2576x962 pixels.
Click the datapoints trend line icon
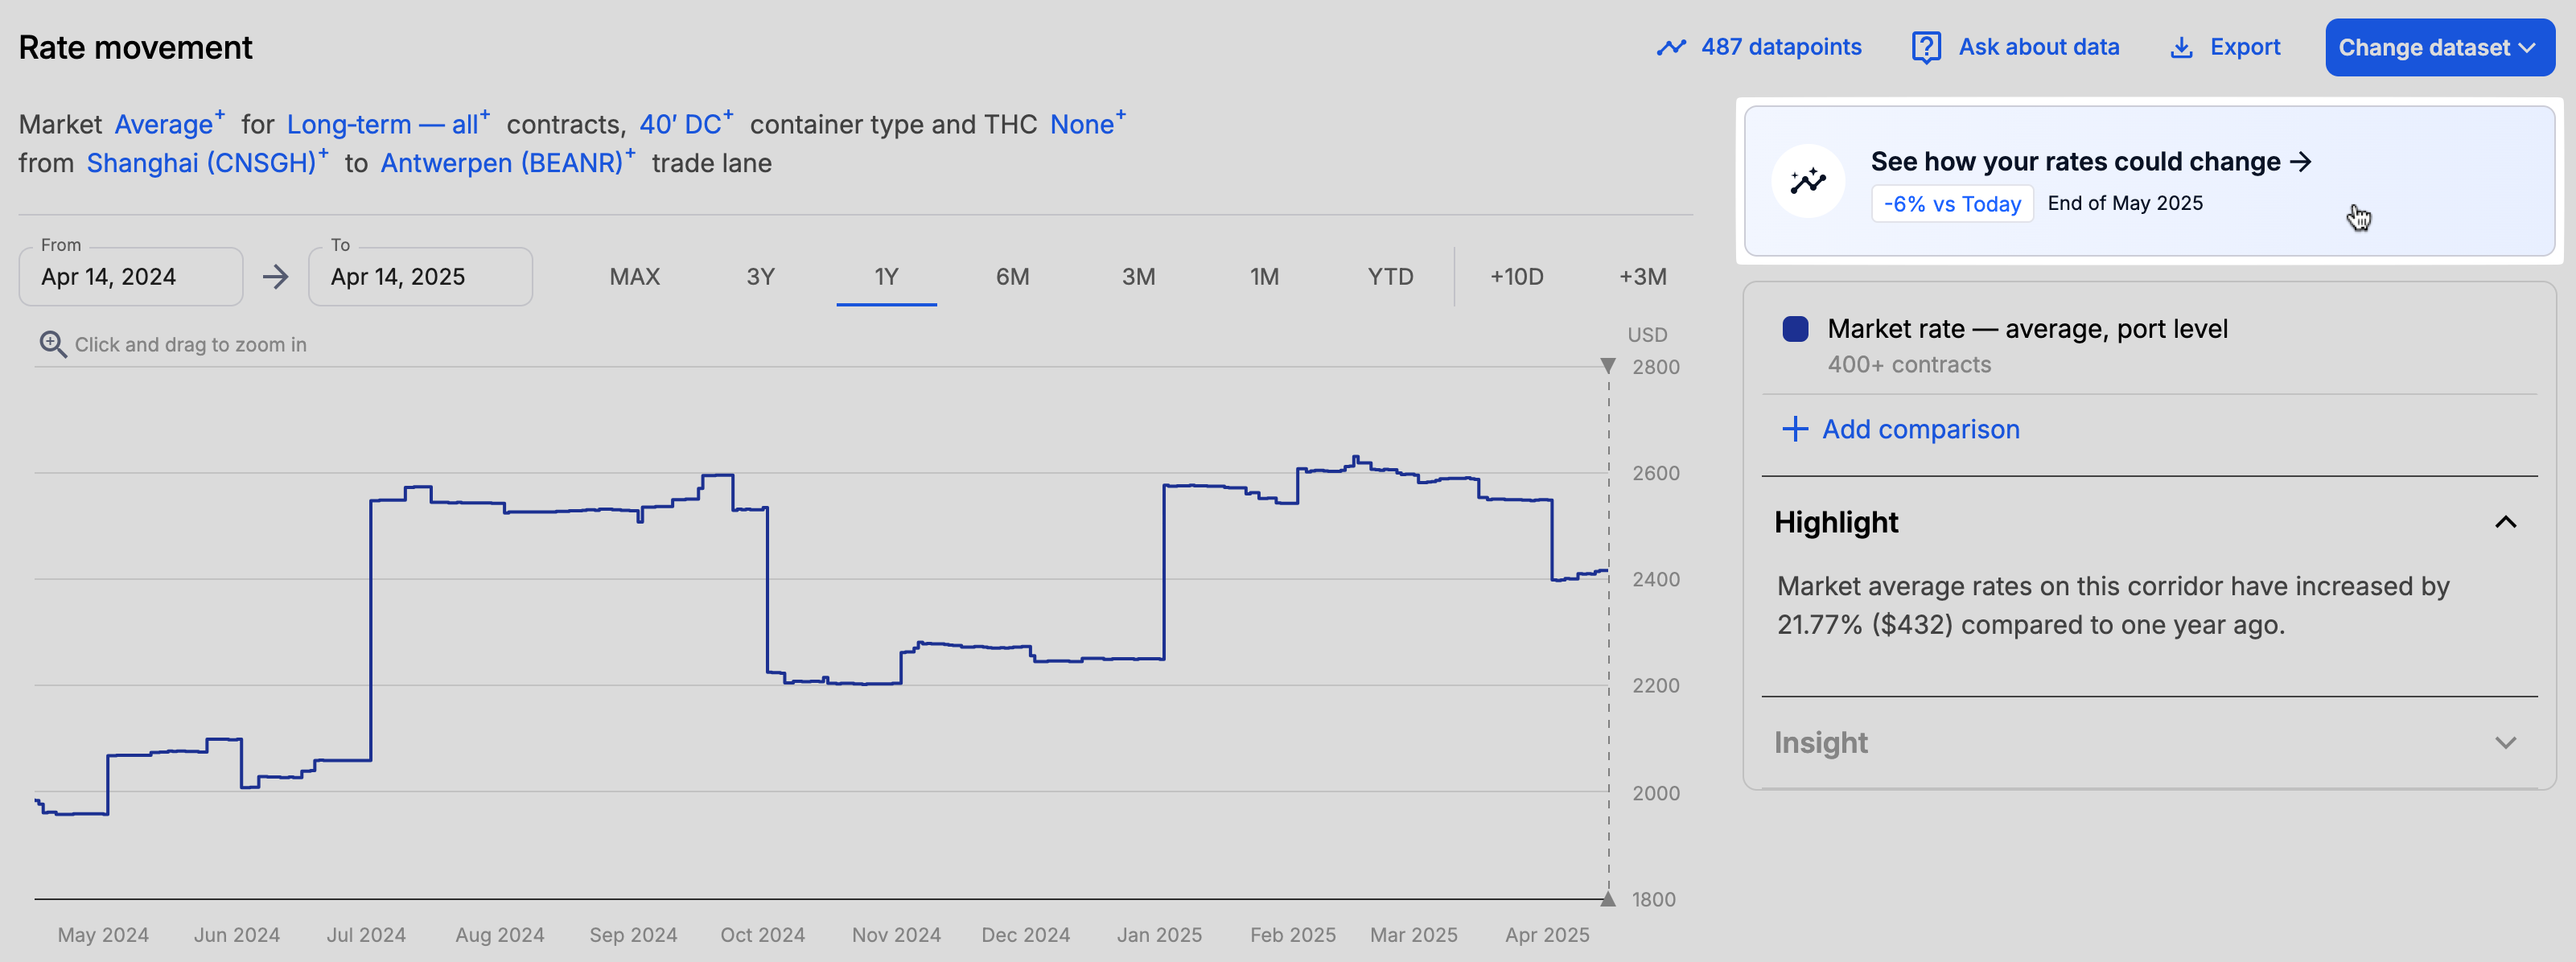[1671, 47]
